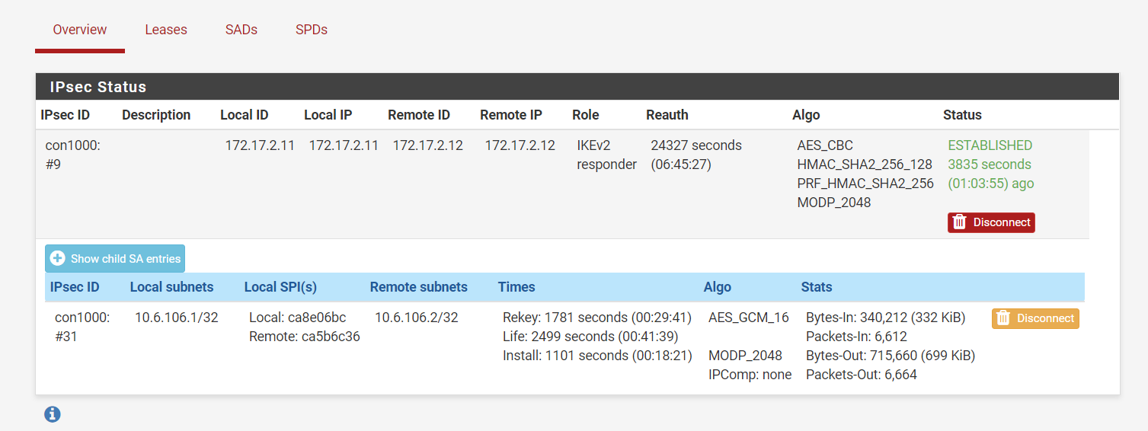1148x431 pixels.
Task: Click trash icon on red Disconnect button
Action: coord(960,222)
